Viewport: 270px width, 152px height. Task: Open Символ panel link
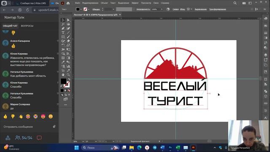(175, 9)
